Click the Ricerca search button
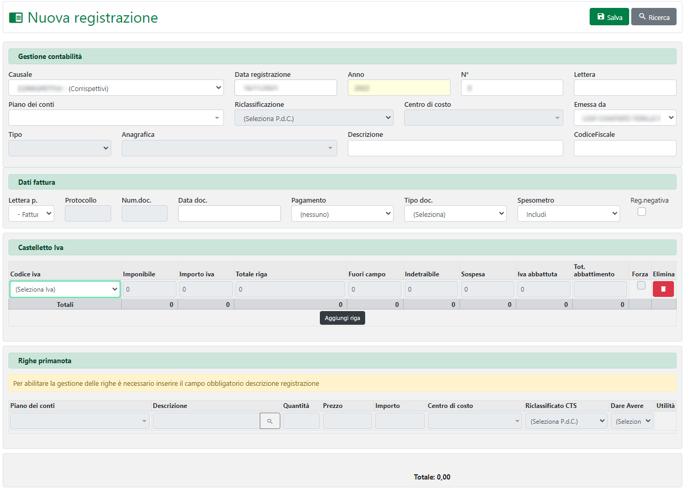This screenshot has height=489, width=685. pos(653,17)
